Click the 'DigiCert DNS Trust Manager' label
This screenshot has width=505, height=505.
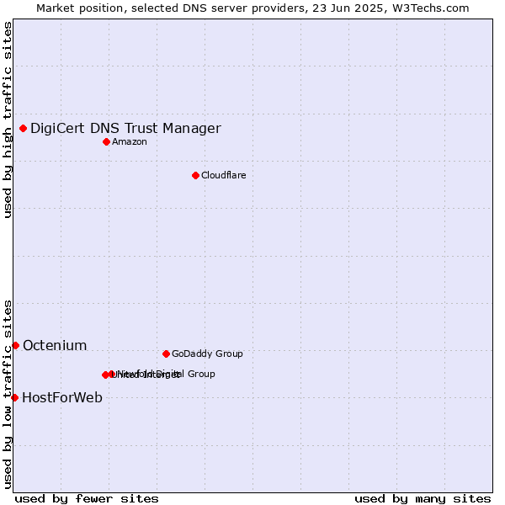125,128
